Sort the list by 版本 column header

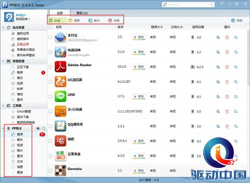(x=120, y=27)
